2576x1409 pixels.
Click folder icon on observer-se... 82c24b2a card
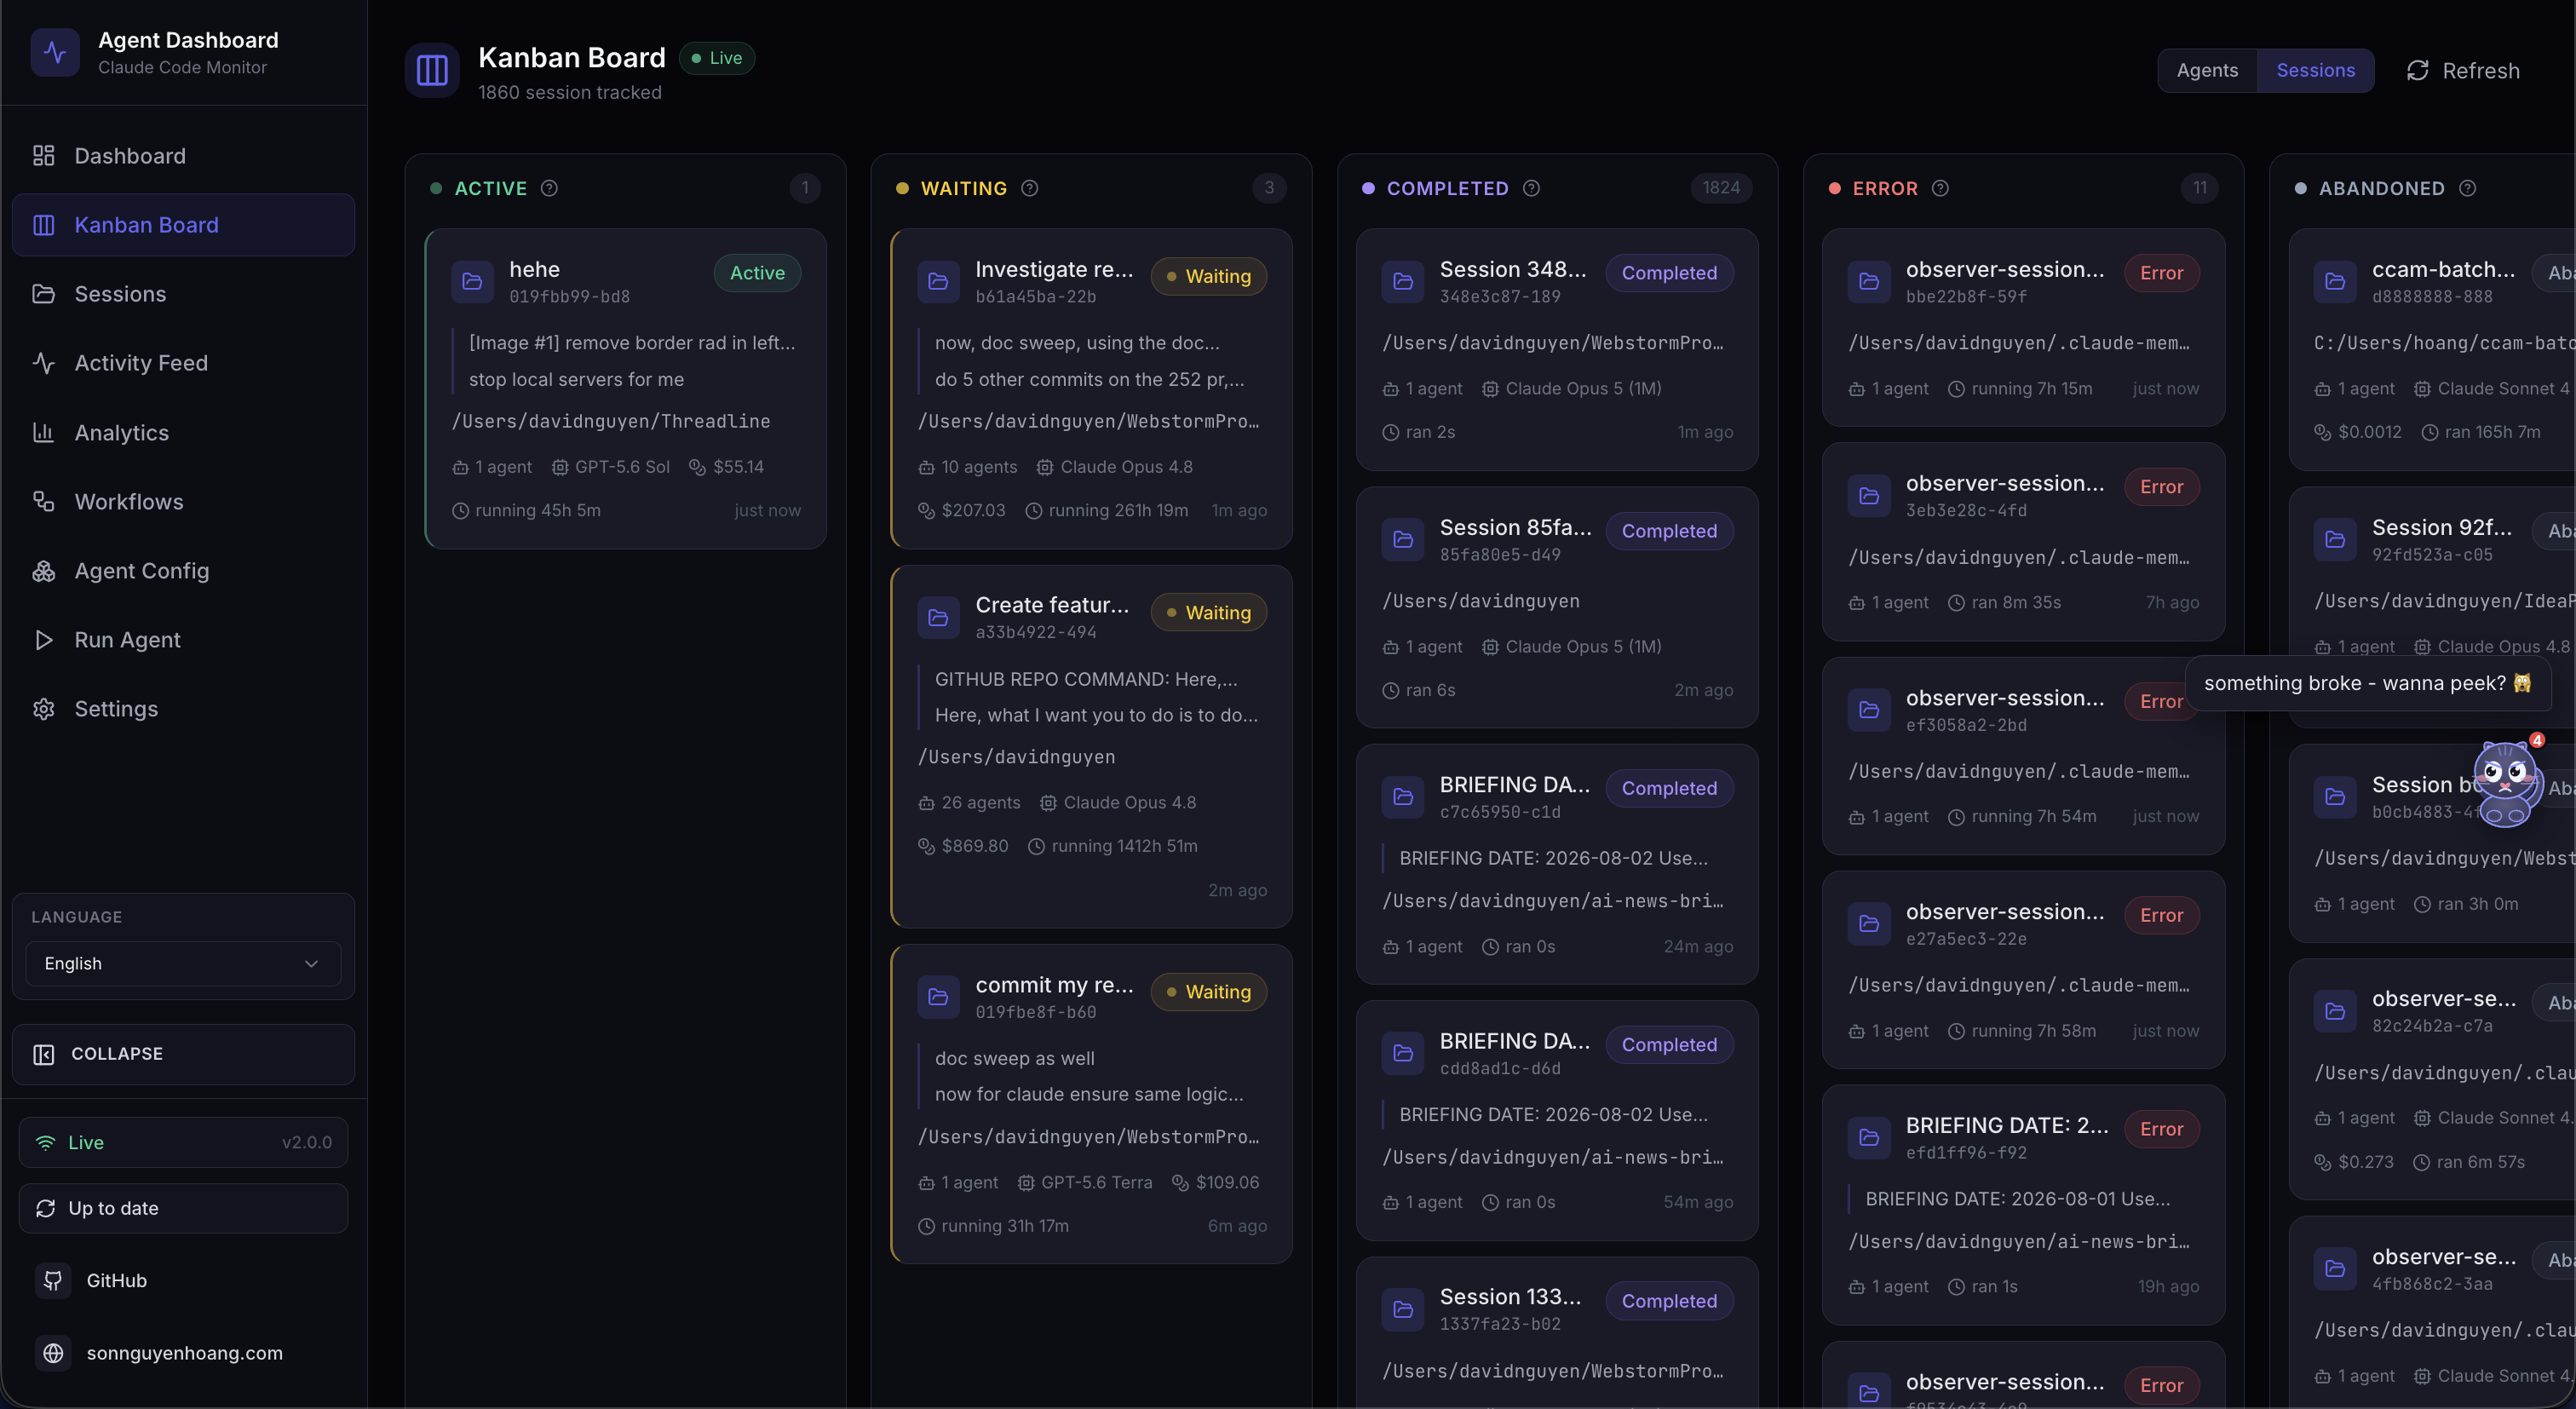tap(2335, 1011)
